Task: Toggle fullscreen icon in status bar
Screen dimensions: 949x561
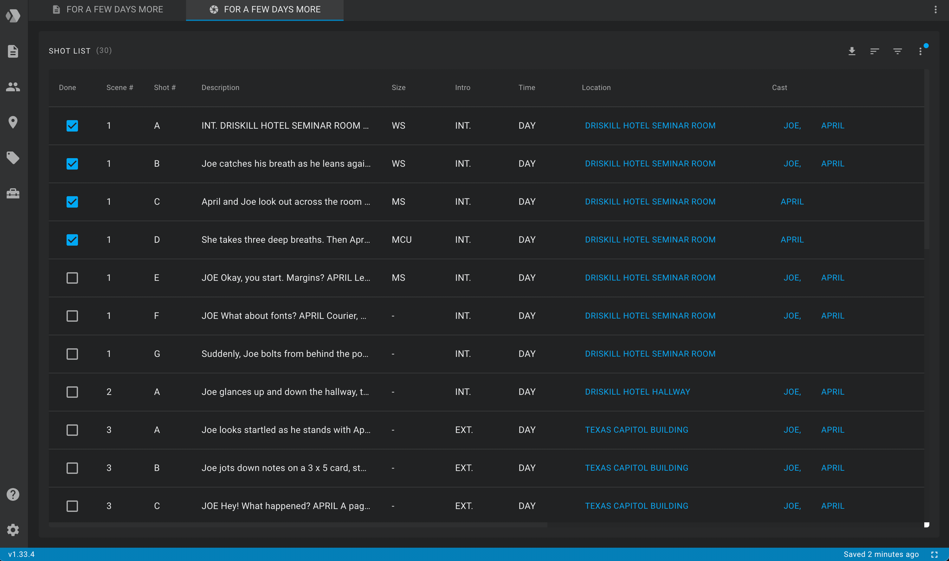Action: (x=934, y=554)
